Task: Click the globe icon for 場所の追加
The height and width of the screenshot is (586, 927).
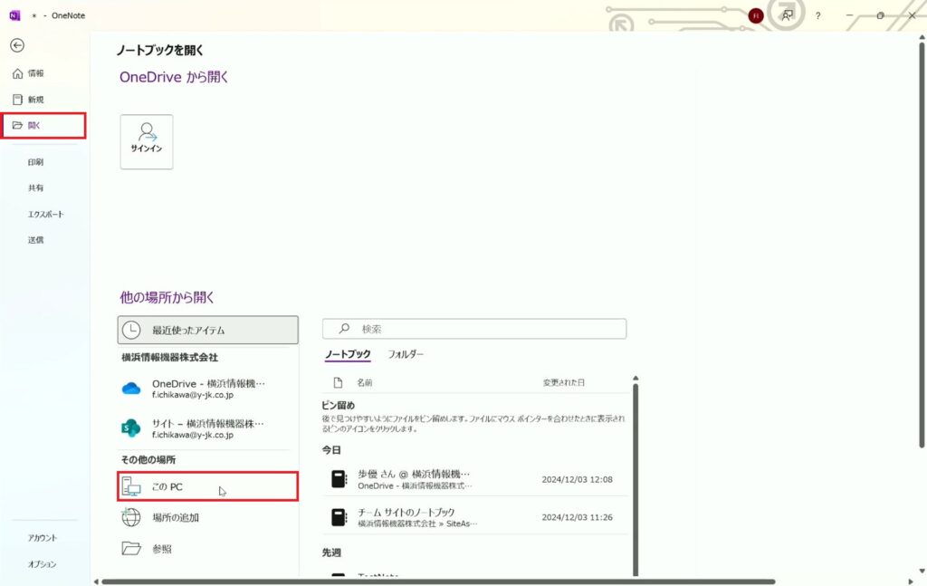Action: (x=131, y=517)
